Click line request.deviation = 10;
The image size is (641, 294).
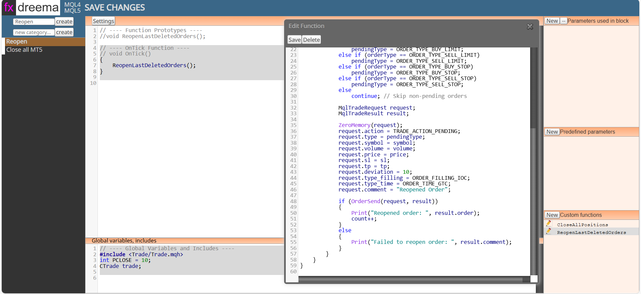[x=375, y=172]
